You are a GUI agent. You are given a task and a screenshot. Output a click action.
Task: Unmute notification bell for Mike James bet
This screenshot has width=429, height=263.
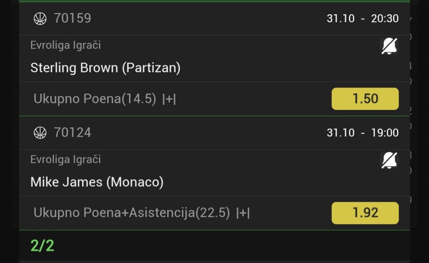click(389, 160)
